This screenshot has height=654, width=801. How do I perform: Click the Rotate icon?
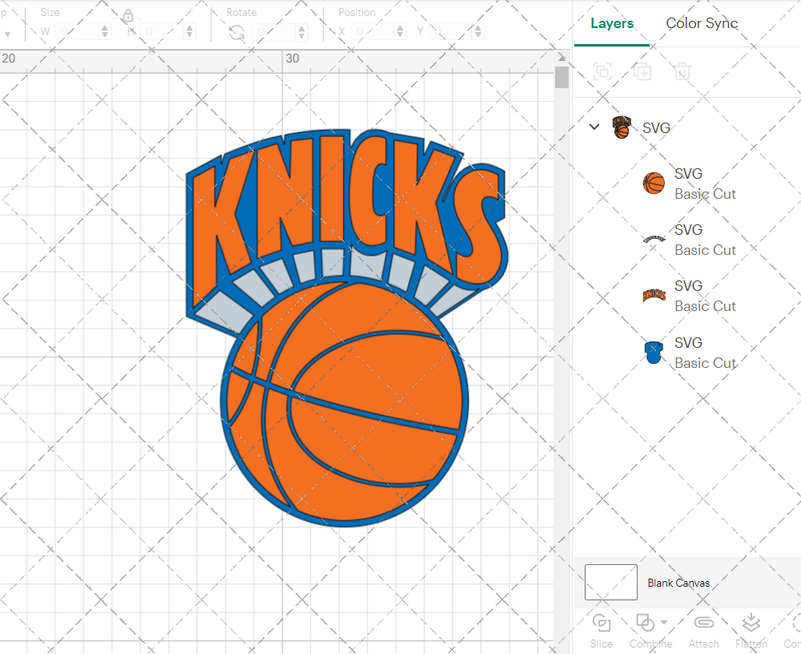(x=236, y=33)
